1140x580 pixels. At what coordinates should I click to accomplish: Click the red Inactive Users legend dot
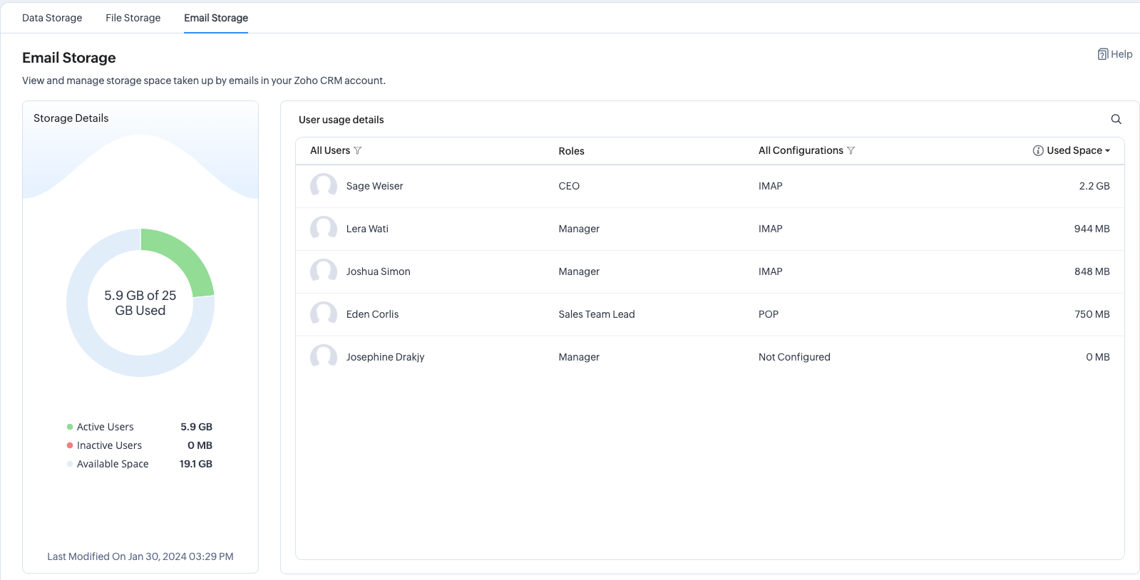[x=70, y=445]
